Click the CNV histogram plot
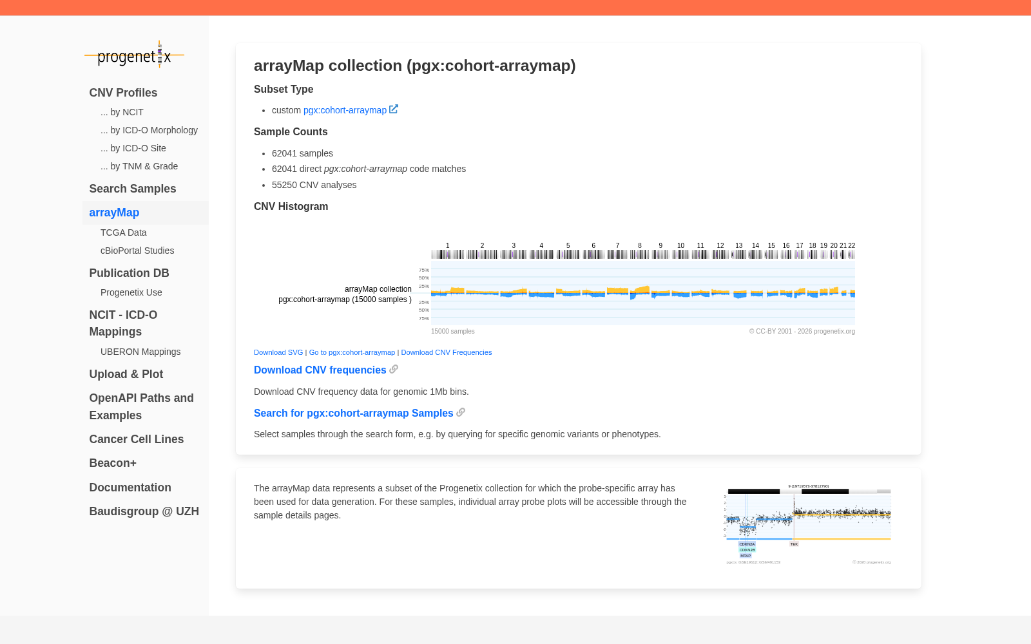Viewport: 1031px width, 644px height. pos(643,293)
